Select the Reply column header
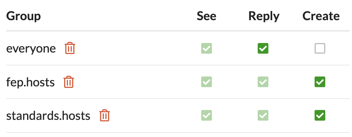 [x=264, y=16]
